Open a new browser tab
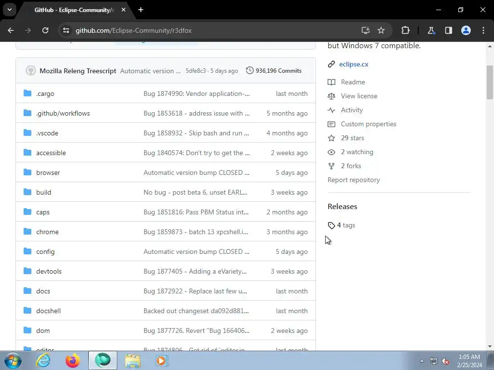 pyautogui.click(x=141, y=10)
